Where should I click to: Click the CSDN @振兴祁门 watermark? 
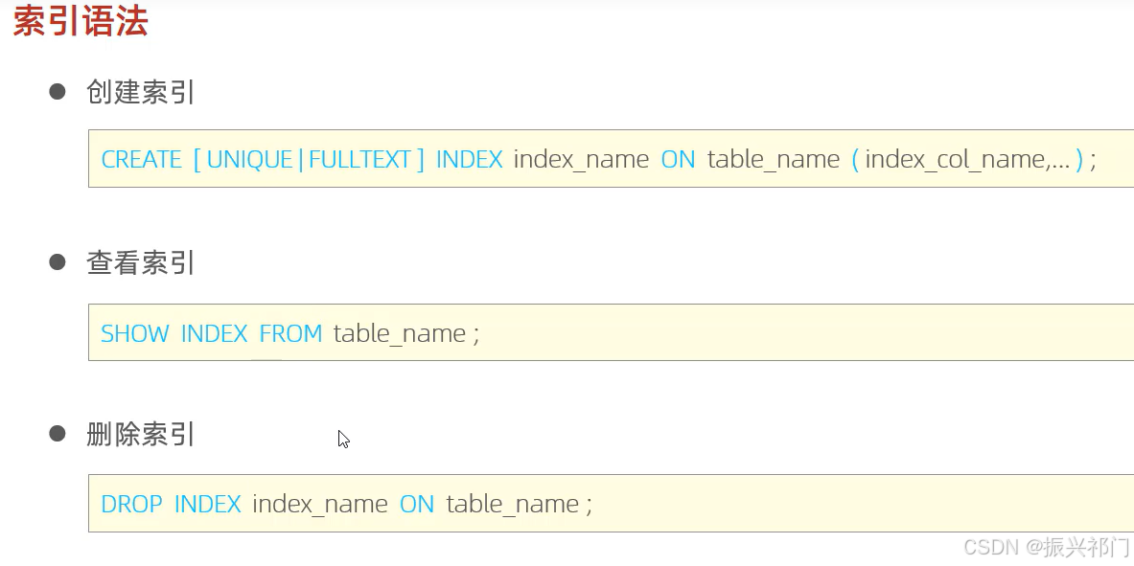(x=1047, y=547)
